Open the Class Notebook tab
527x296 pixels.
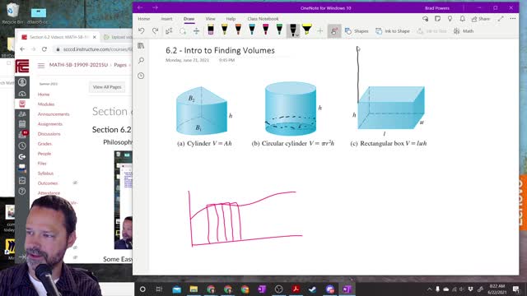coord(263,19)
